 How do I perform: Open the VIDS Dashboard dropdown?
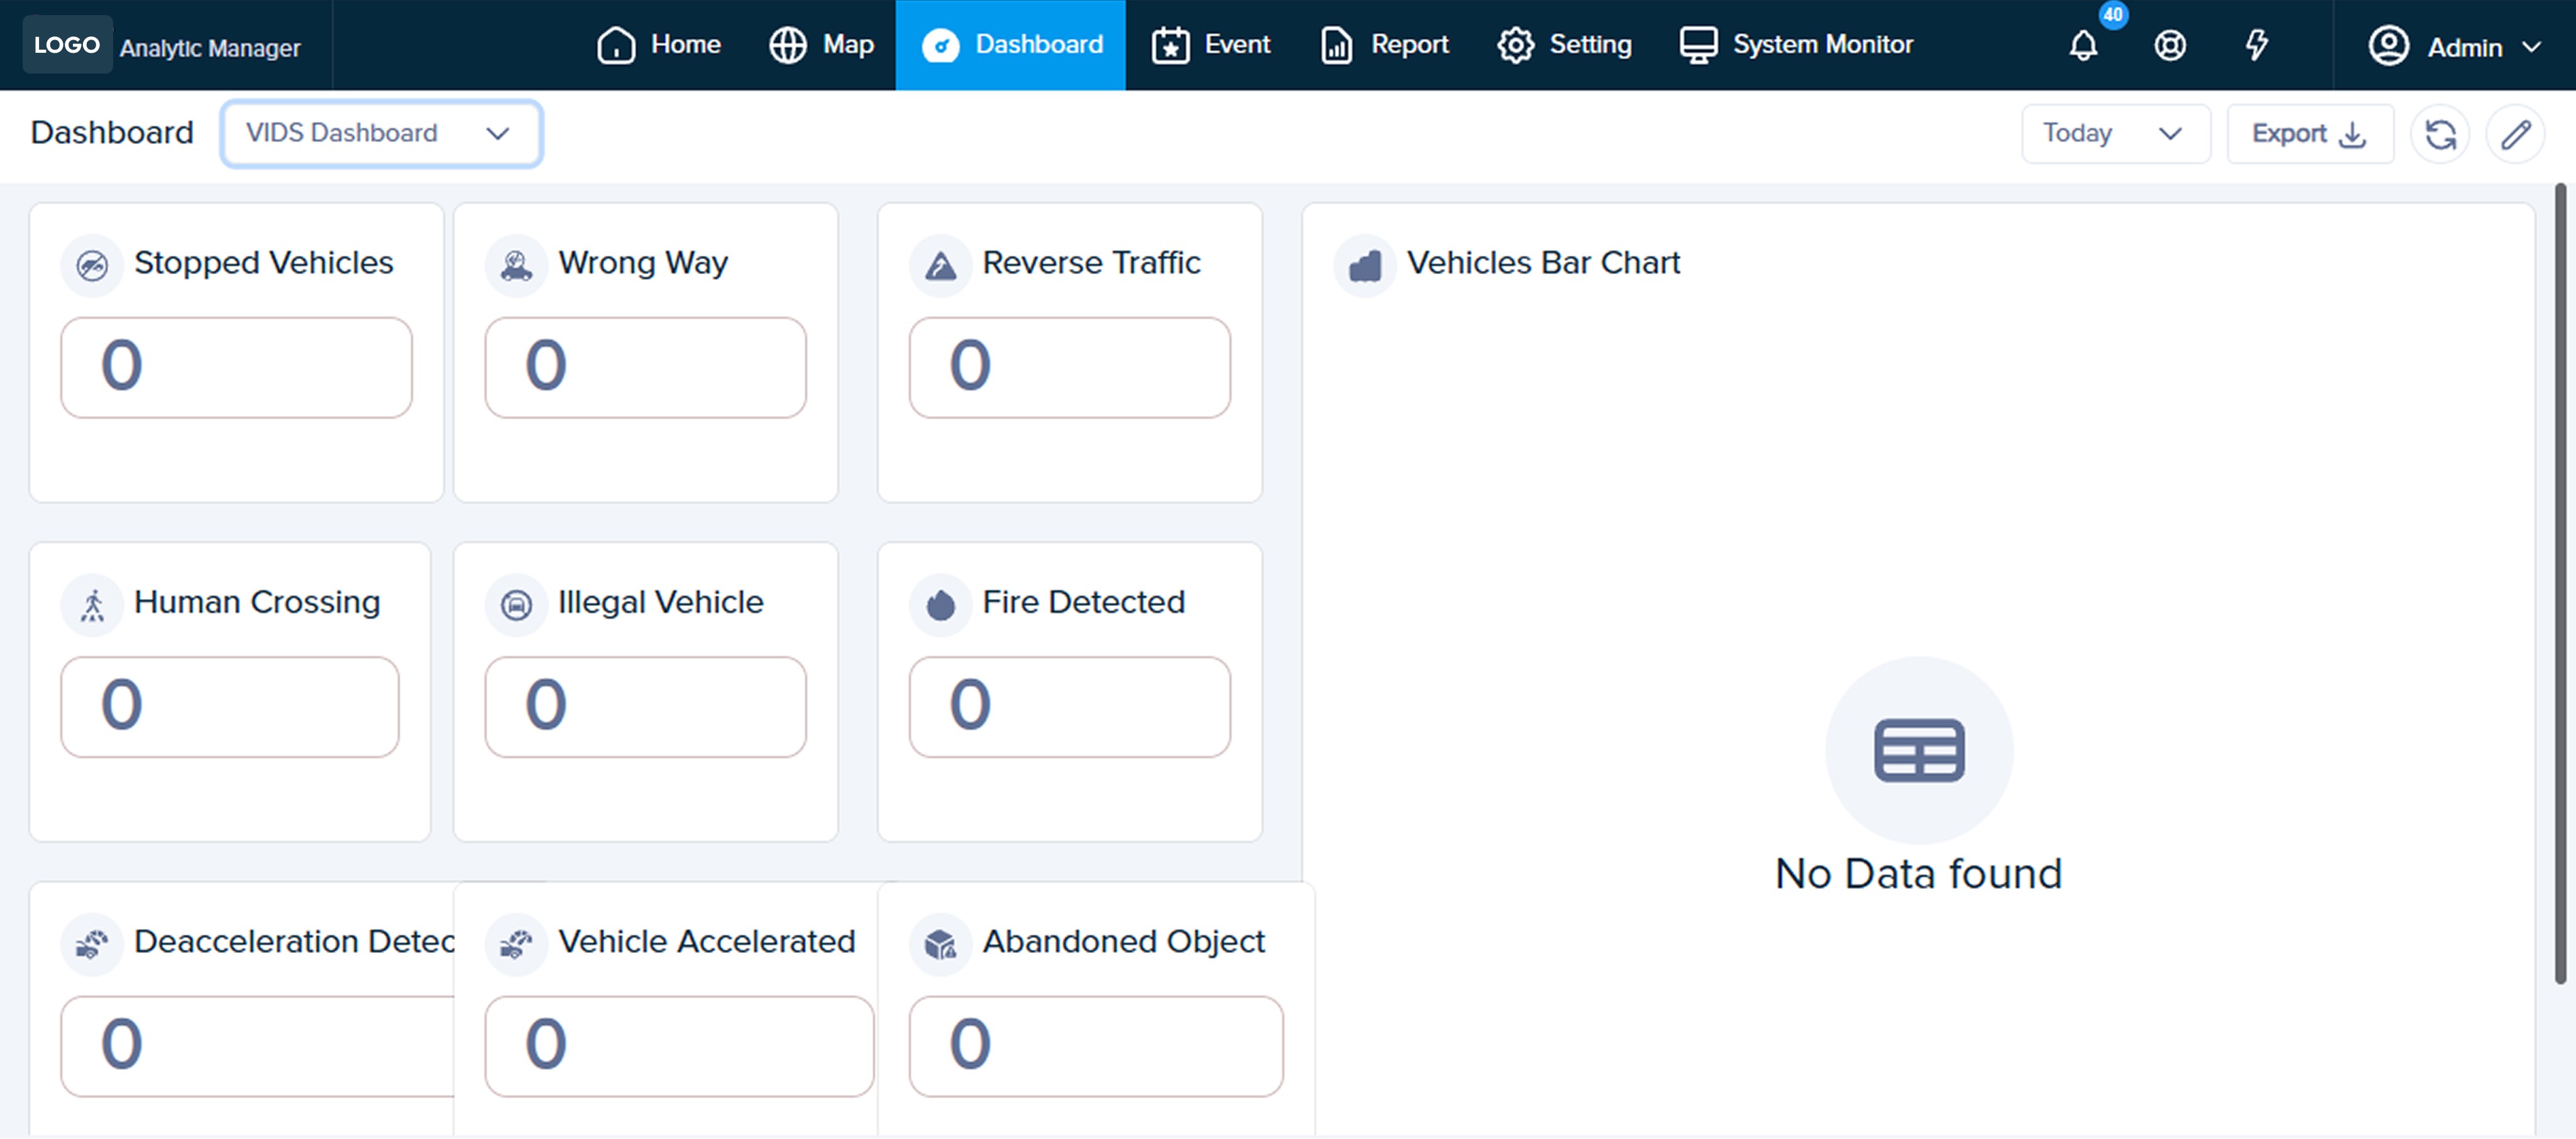pyautogui.click(x=381, y=134)
